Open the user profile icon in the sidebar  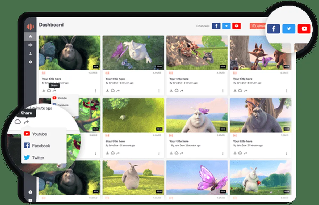tap(30, 53)
